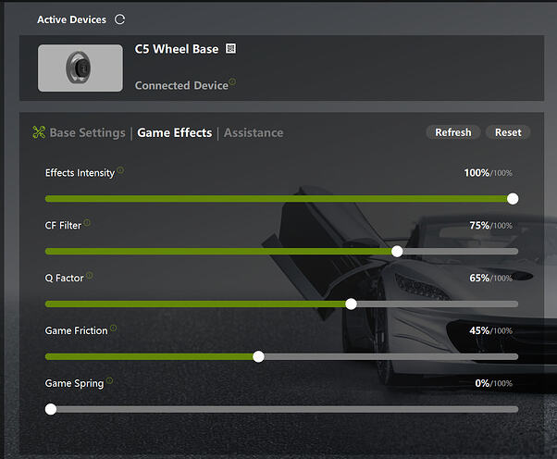Click the wrench settings icon before Base Settings
Viewport: 557px width, 459px height.
tap(39, 132)
